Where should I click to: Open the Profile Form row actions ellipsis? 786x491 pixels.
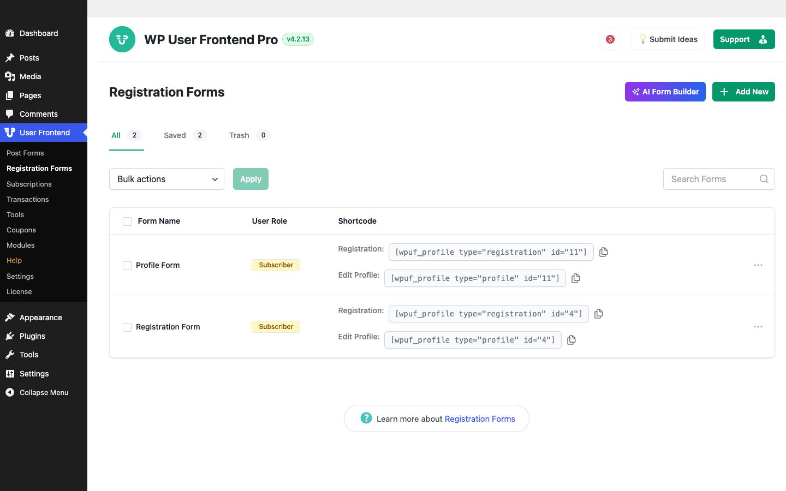[x=758, y=265]
